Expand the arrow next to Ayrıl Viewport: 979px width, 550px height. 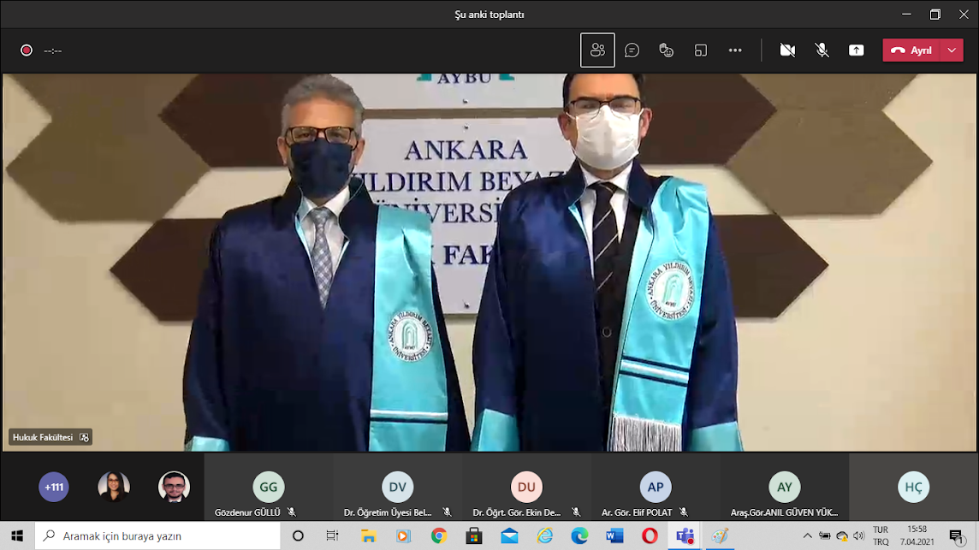pos(952,50)
